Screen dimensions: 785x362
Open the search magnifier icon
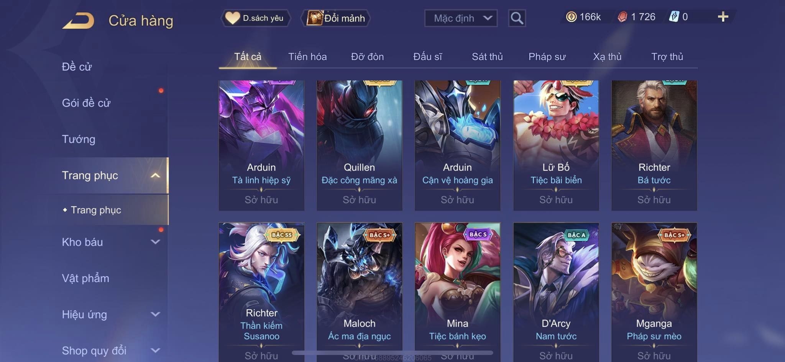pos(517,18)
